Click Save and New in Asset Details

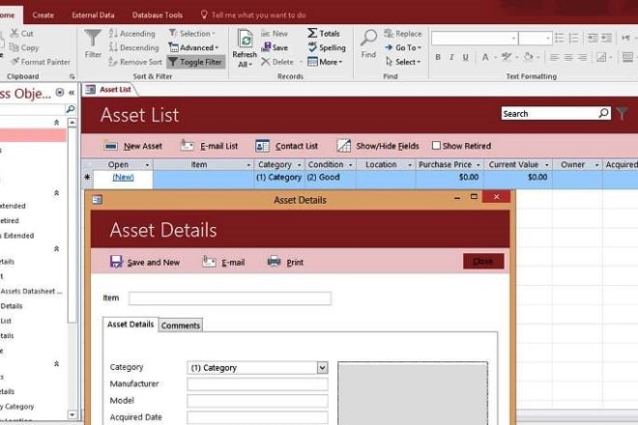[145, 263]
